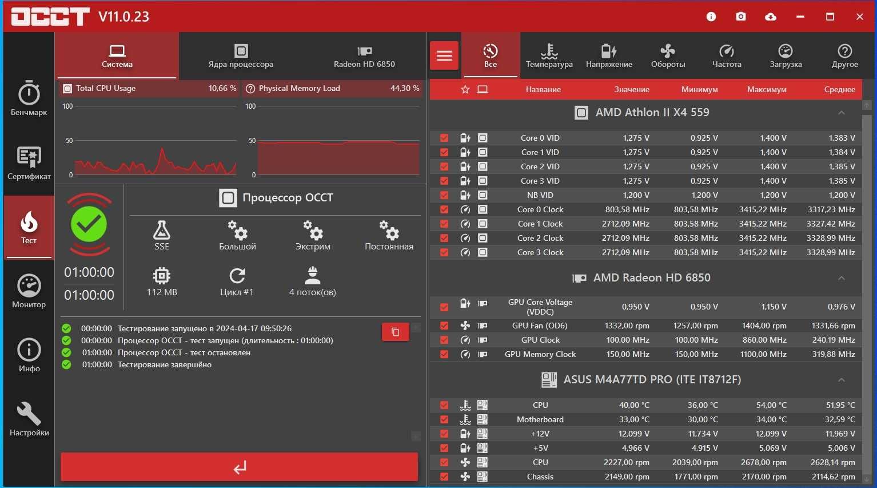Filter sensors by Обороты
The image size is (877, 488).
pyautogui.click(x=668, y=55)
